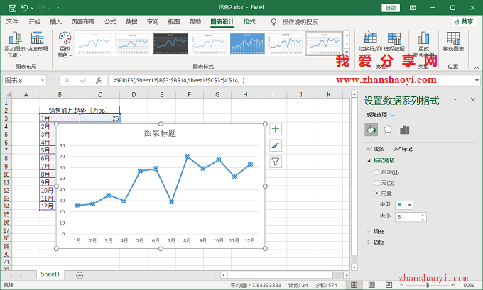
Task: Expand the formula bar
Action: pyautogui.click(x=477, y=81)
